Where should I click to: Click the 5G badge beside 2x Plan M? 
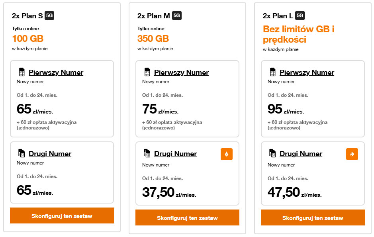(x=177, y=16)
